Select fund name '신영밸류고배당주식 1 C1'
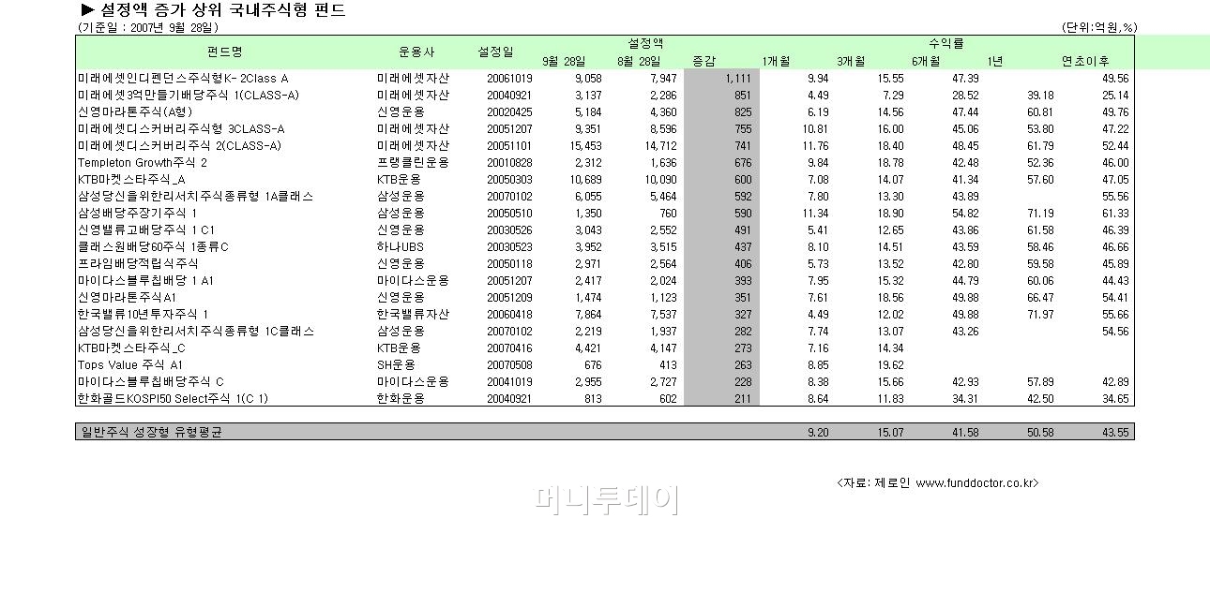The height and width of the screenshot is (607, 1210). click(146, 230)
